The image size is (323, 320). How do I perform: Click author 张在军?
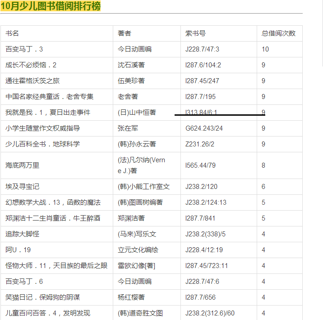click(x=128, y=128)
